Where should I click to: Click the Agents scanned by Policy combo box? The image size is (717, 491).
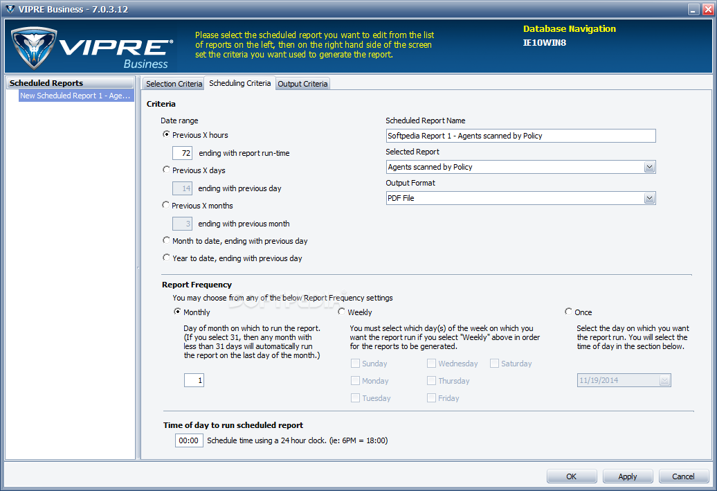tap(521, 167)
